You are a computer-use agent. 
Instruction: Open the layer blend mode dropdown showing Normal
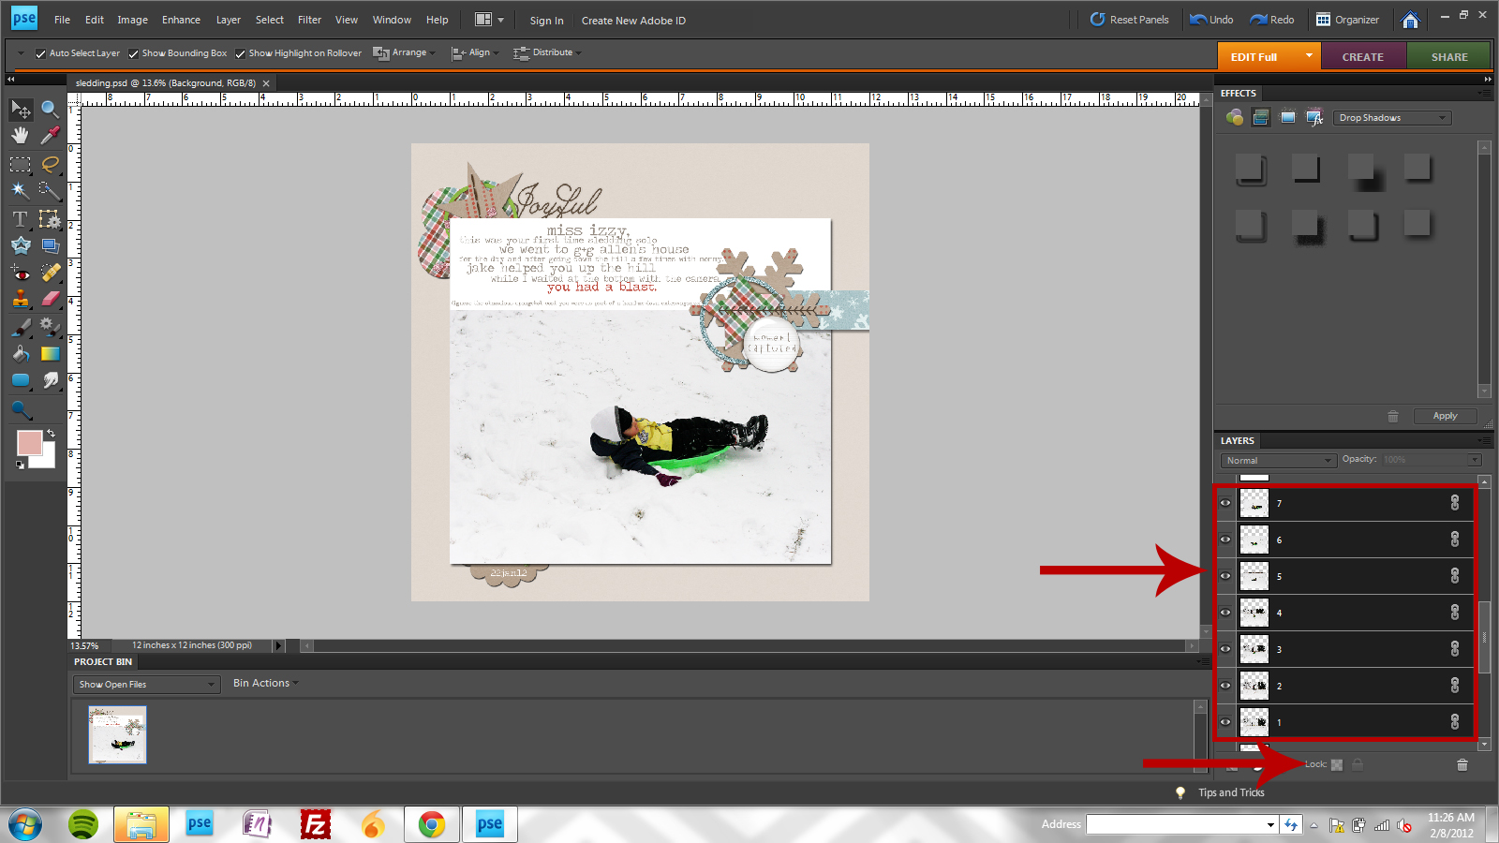[x=1278, y=460]
